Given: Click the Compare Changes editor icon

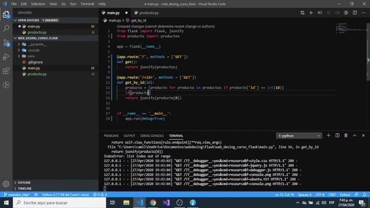Looking at the screenshot, I should (x=302, y=13).
